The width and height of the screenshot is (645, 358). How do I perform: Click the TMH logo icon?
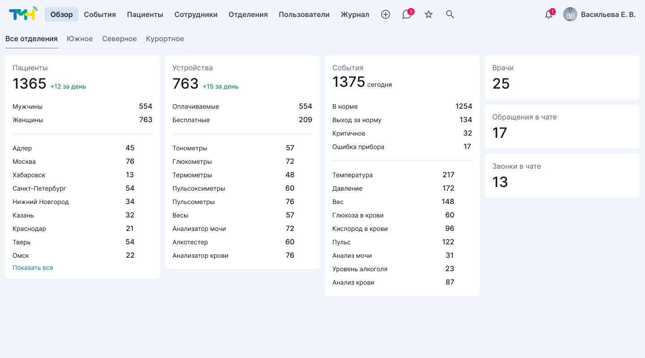(23, 14)
